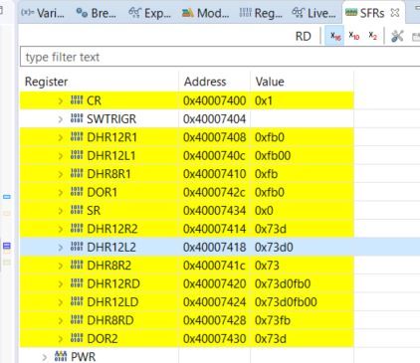Image resolution: width=420 pixels, height=363 pixels.
Task: Expand the DHR12R2 register
Action: (61, 229)
